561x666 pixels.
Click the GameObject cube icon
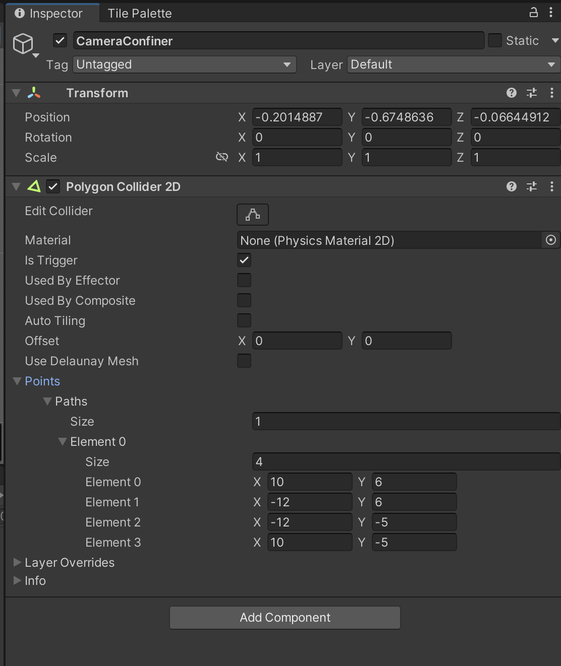click(23, 44)
